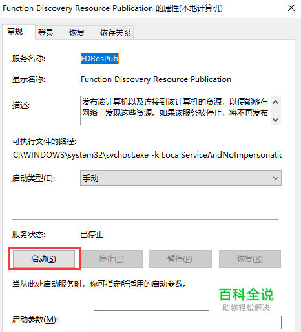Viewport: 301px width, 332px height.
Task: Click the 服务名称 label
Action: (x=28, y=59)
